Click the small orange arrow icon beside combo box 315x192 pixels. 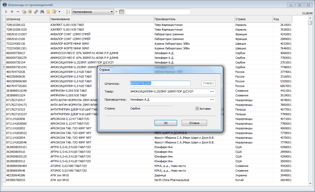click(x=116, y=12)
